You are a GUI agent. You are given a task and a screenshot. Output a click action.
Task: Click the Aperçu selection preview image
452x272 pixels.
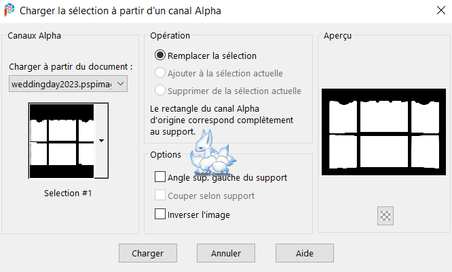[383, 132]
